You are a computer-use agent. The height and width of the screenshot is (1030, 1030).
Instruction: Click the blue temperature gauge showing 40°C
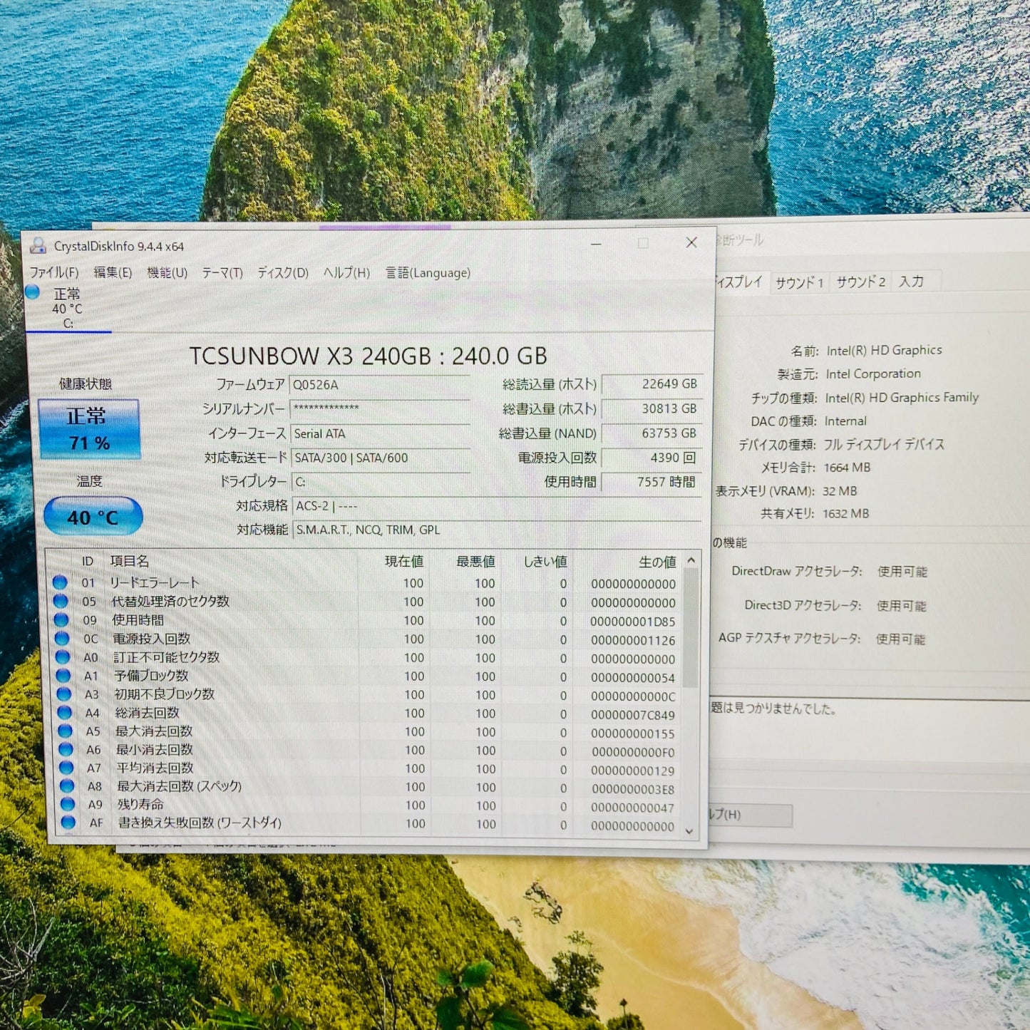[91, 515]
